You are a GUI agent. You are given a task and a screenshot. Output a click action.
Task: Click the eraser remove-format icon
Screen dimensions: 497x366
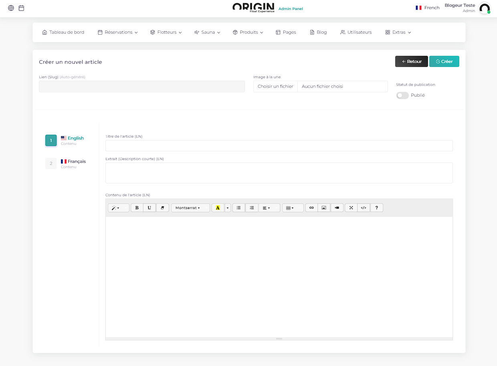(x=162, y=208)
